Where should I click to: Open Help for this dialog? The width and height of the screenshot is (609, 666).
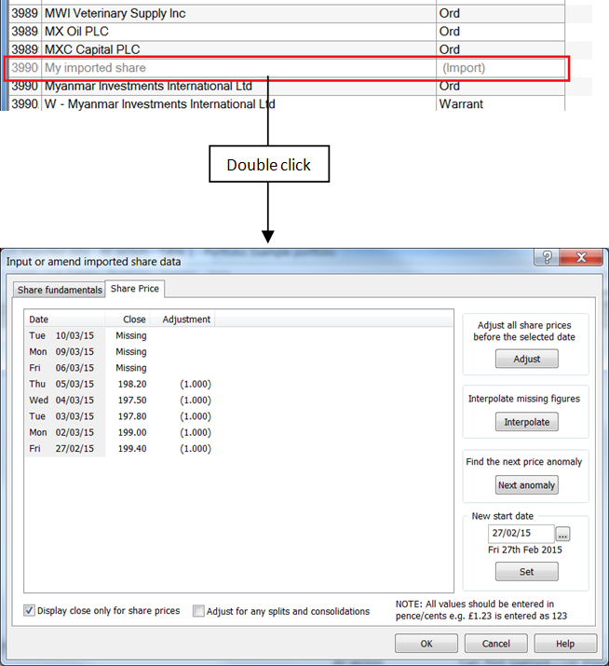[x=565, y=644]
